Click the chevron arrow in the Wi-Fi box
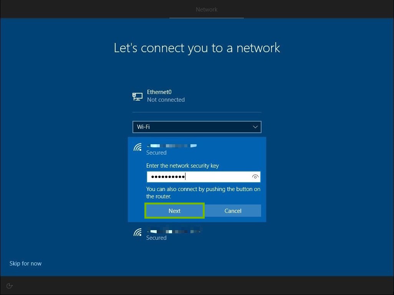394x295 pixels. point(255,127)
